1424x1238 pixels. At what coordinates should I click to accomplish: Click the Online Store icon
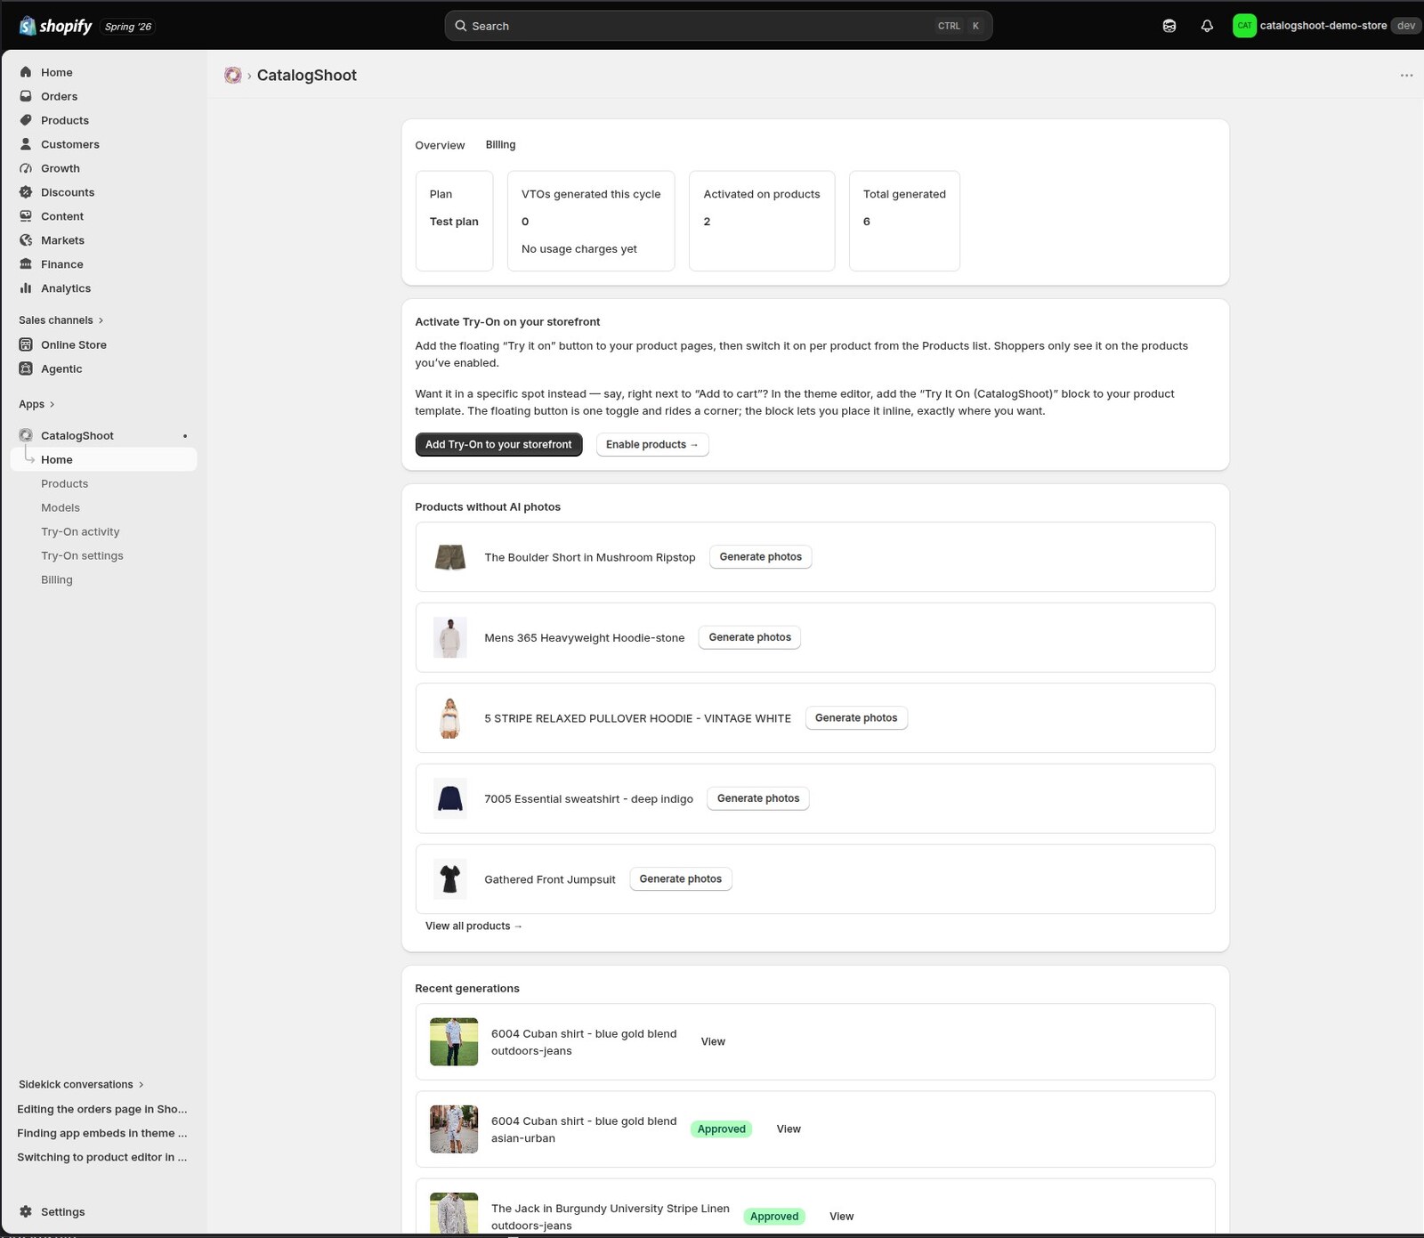coord(26,344)
